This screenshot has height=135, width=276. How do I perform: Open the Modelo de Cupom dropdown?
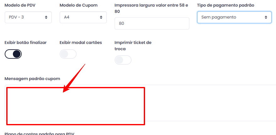83,17
